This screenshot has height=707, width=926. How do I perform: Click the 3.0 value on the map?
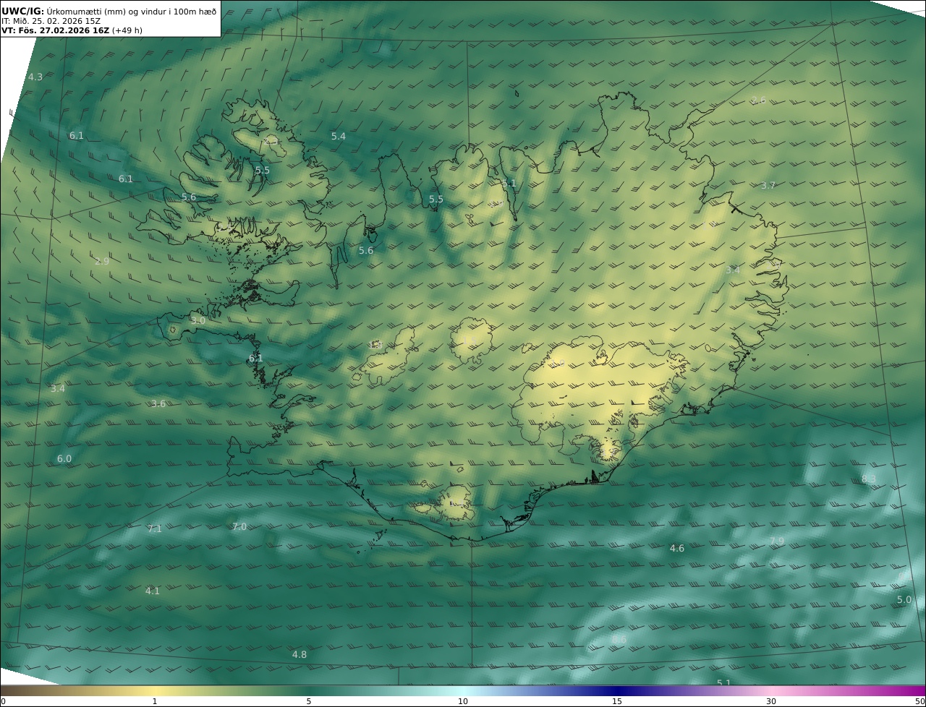tap(198, 320)
